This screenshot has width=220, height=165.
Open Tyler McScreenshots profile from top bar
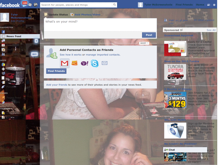click(x=158, y=5)
